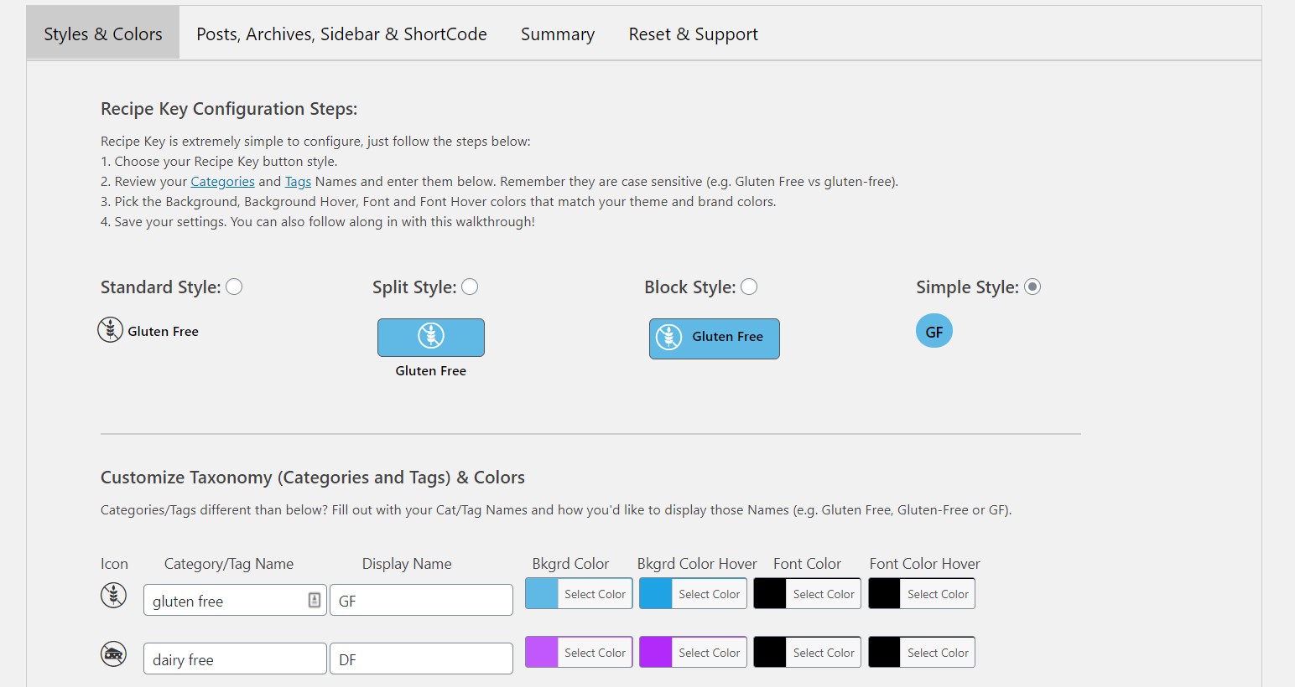Open gluten free black Font Color Hover swatch
Viewport: 1295px width, 687px height.
click(x=885, y=594)
